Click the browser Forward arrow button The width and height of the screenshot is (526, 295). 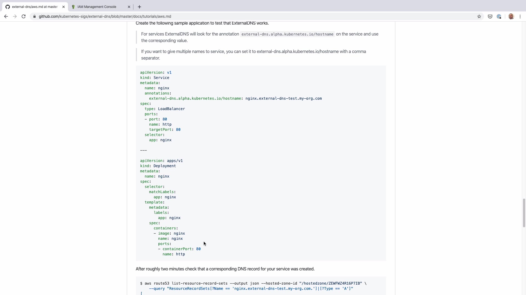[15, 16]
